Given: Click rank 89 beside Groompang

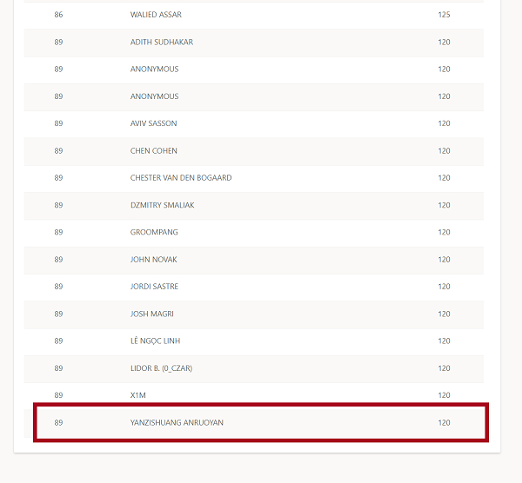Looking at the screenshot, I should tap(58, 232).
